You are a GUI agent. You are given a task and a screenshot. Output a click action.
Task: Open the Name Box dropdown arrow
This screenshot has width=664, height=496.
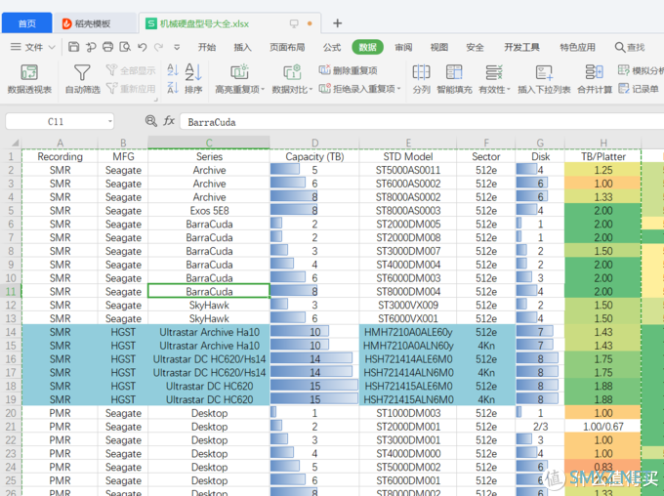pyautogui.click(x=110, y=122)
